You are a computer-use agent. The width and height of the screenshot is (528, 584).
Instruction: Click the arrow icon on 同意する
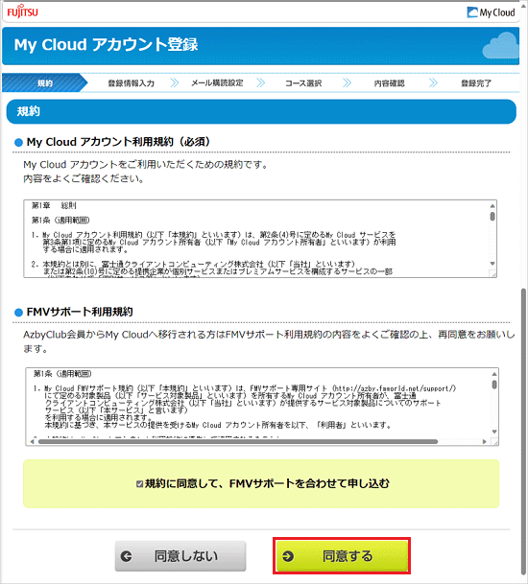click(288, 556)
